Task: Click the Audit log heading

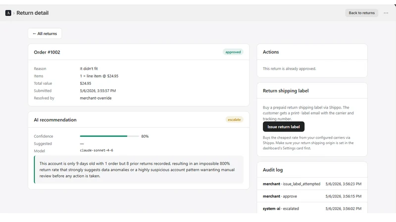Action: pos(273,170)
